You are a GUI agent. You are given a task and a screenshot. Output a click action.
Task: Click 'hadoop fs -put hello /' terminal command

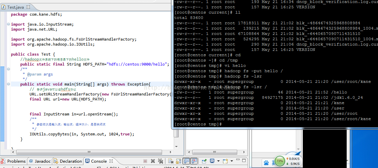point(254,71)
